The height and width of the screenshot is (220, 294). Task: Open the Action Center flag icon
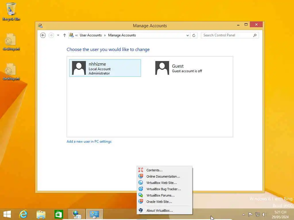(x=250, y=214)
